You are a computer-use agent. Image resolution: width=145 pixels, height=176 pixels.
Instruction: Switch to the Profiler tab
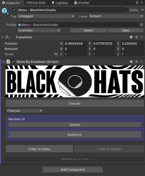82,3
